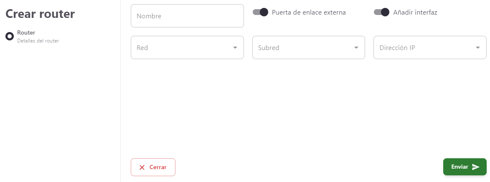Click the paper plane send icon

click(476, 167)
